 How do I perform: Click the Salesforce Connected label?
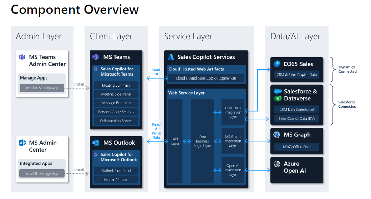click(347, 104)
